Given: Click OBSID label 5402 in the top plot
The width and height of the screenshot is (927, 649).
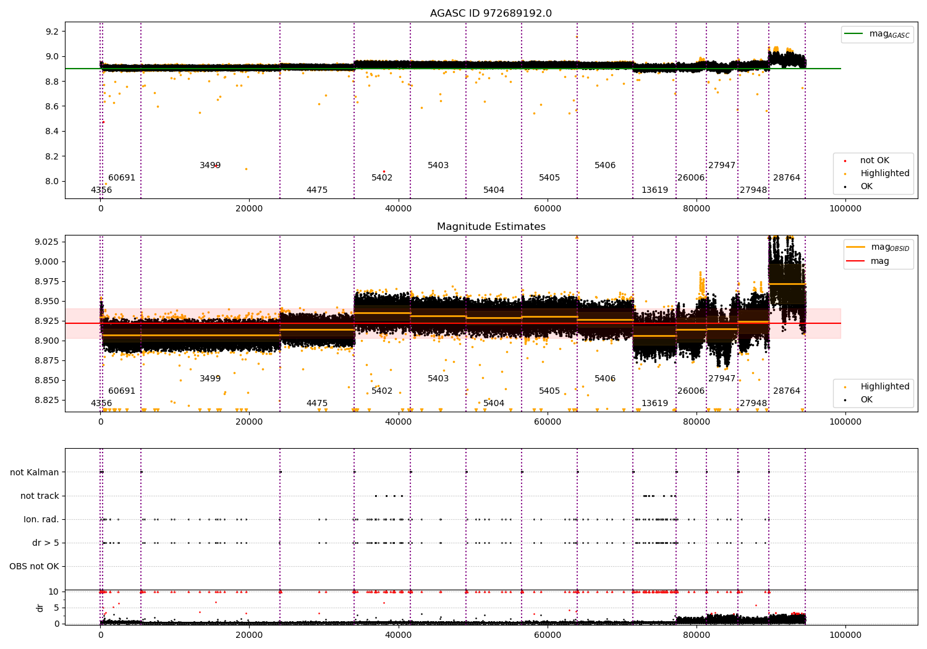Looking at the screenshot, I should coord(382,178).
